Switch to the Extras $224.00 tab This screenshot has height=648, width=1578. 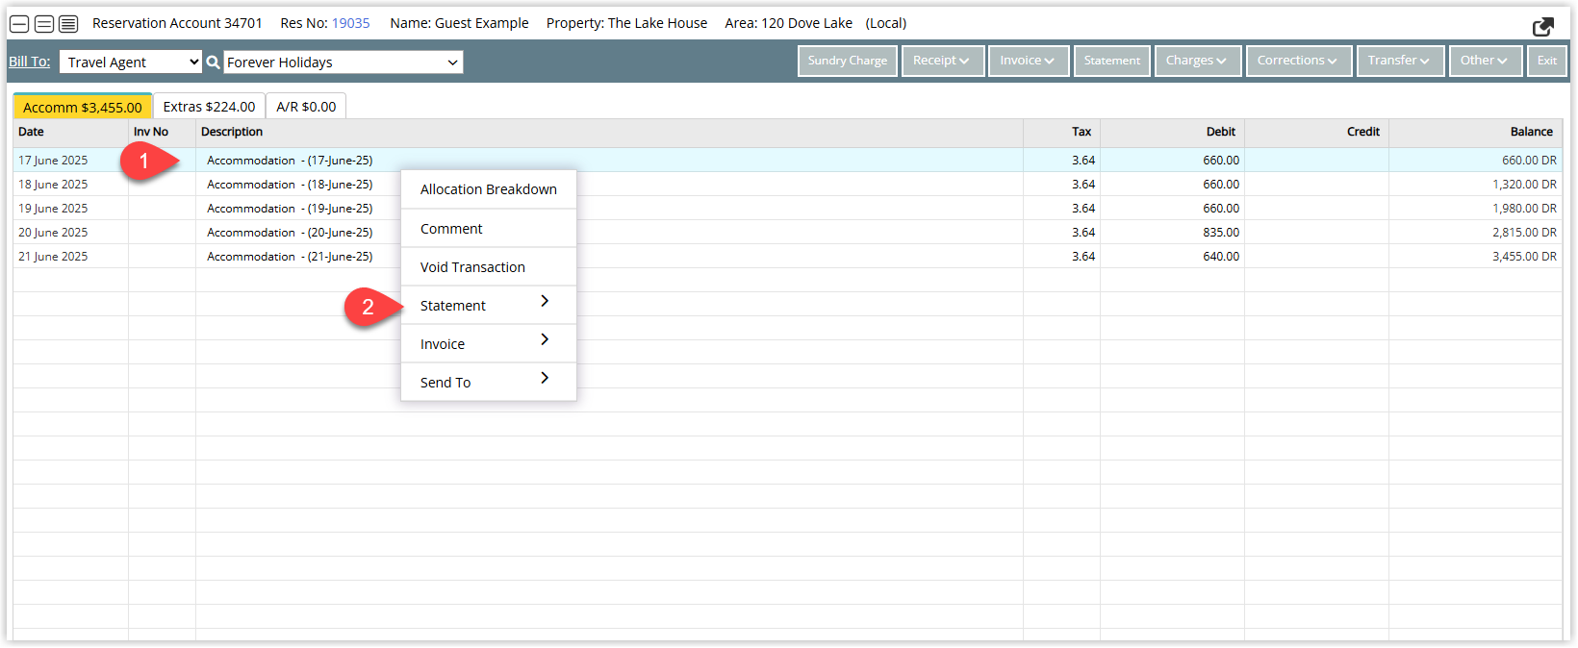tap(209, 107)
